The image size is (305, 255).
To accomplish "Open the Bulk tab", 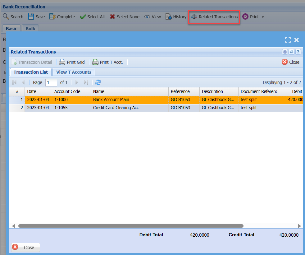I will click(x=30, y=28).
